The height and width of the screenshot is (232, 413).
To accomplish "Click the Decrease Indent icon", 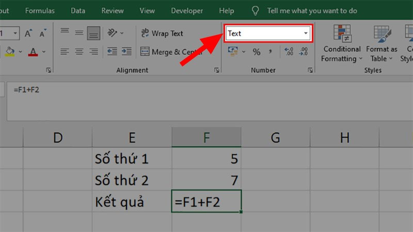I will point(112,52).
